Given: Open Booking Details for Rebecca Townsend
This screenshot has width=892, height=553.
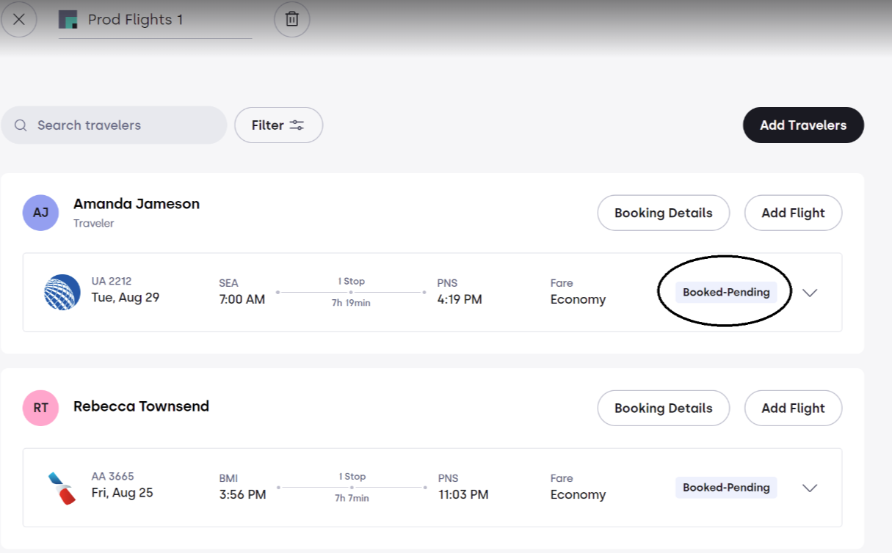Looking at the screenshot, I should click(663, 409).
